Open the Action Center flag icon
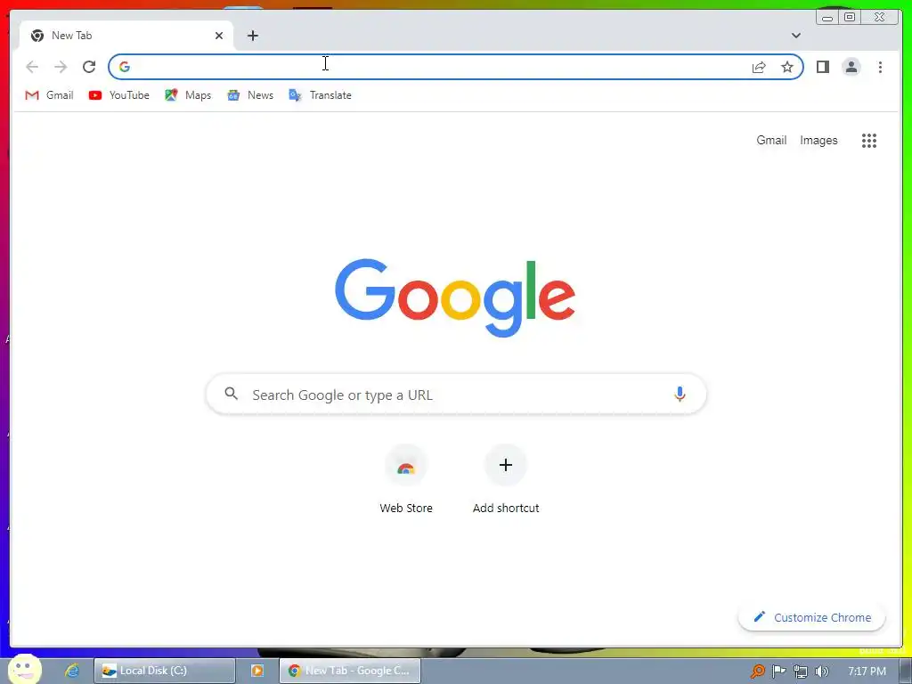This screenshot has width=912, height=684. (x=778, y=672)
